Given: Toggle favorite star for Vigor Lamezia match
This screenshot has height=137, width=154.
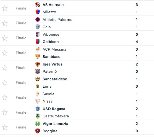Looking at the screenshot, I should (5, 127).
